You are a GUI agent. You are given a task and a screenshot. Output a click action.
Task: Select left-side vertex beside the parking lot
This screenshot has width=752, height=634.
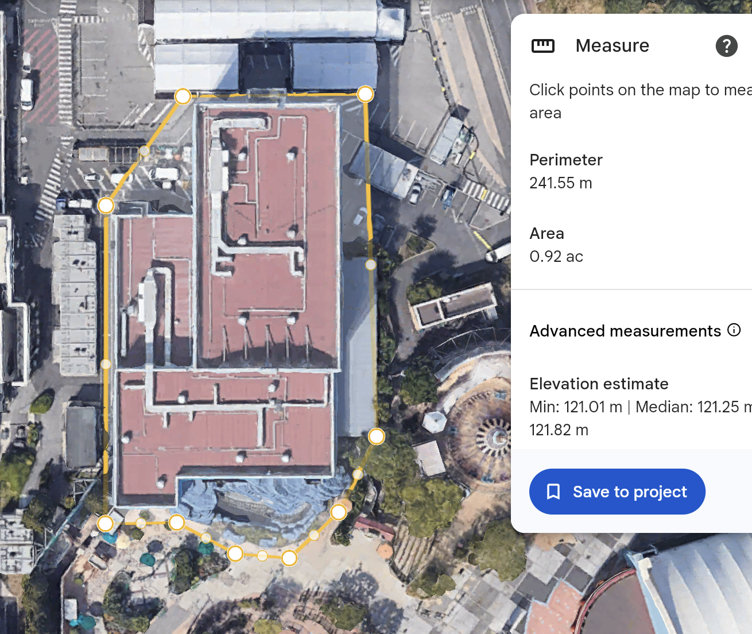[x=106, y=206]
